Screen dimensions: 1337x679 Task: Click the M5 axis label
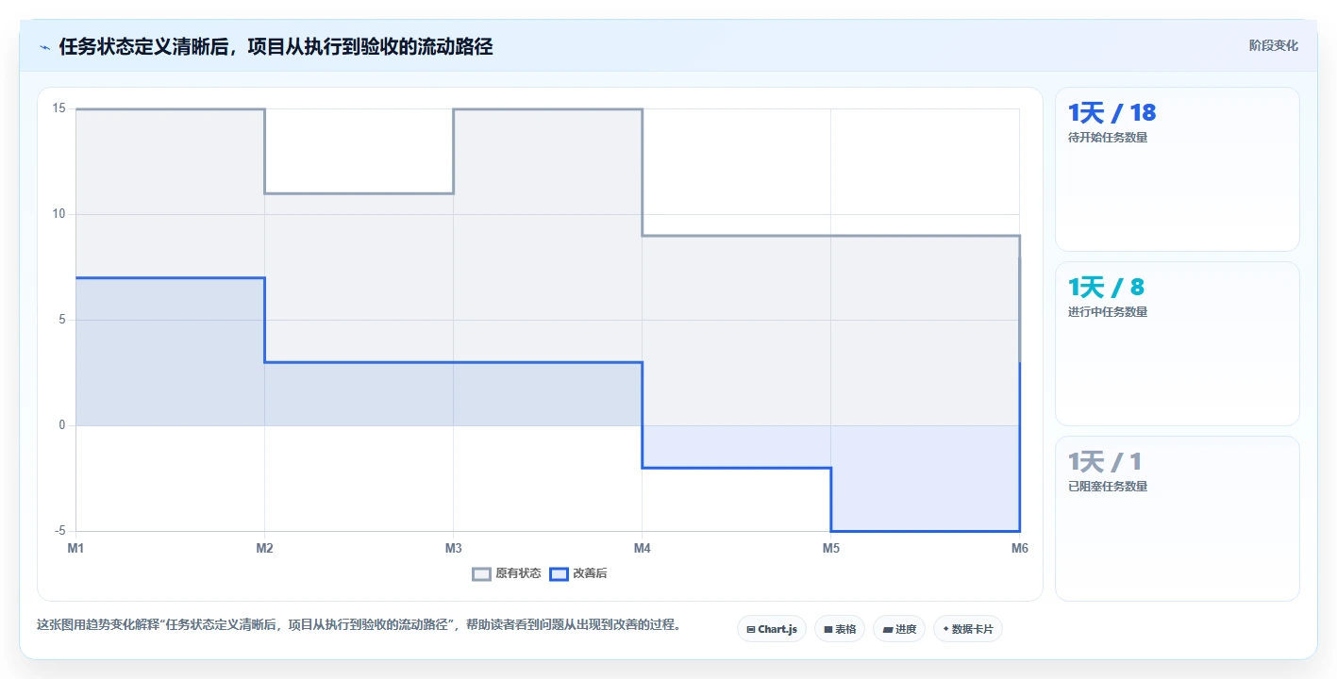point(830,548)
